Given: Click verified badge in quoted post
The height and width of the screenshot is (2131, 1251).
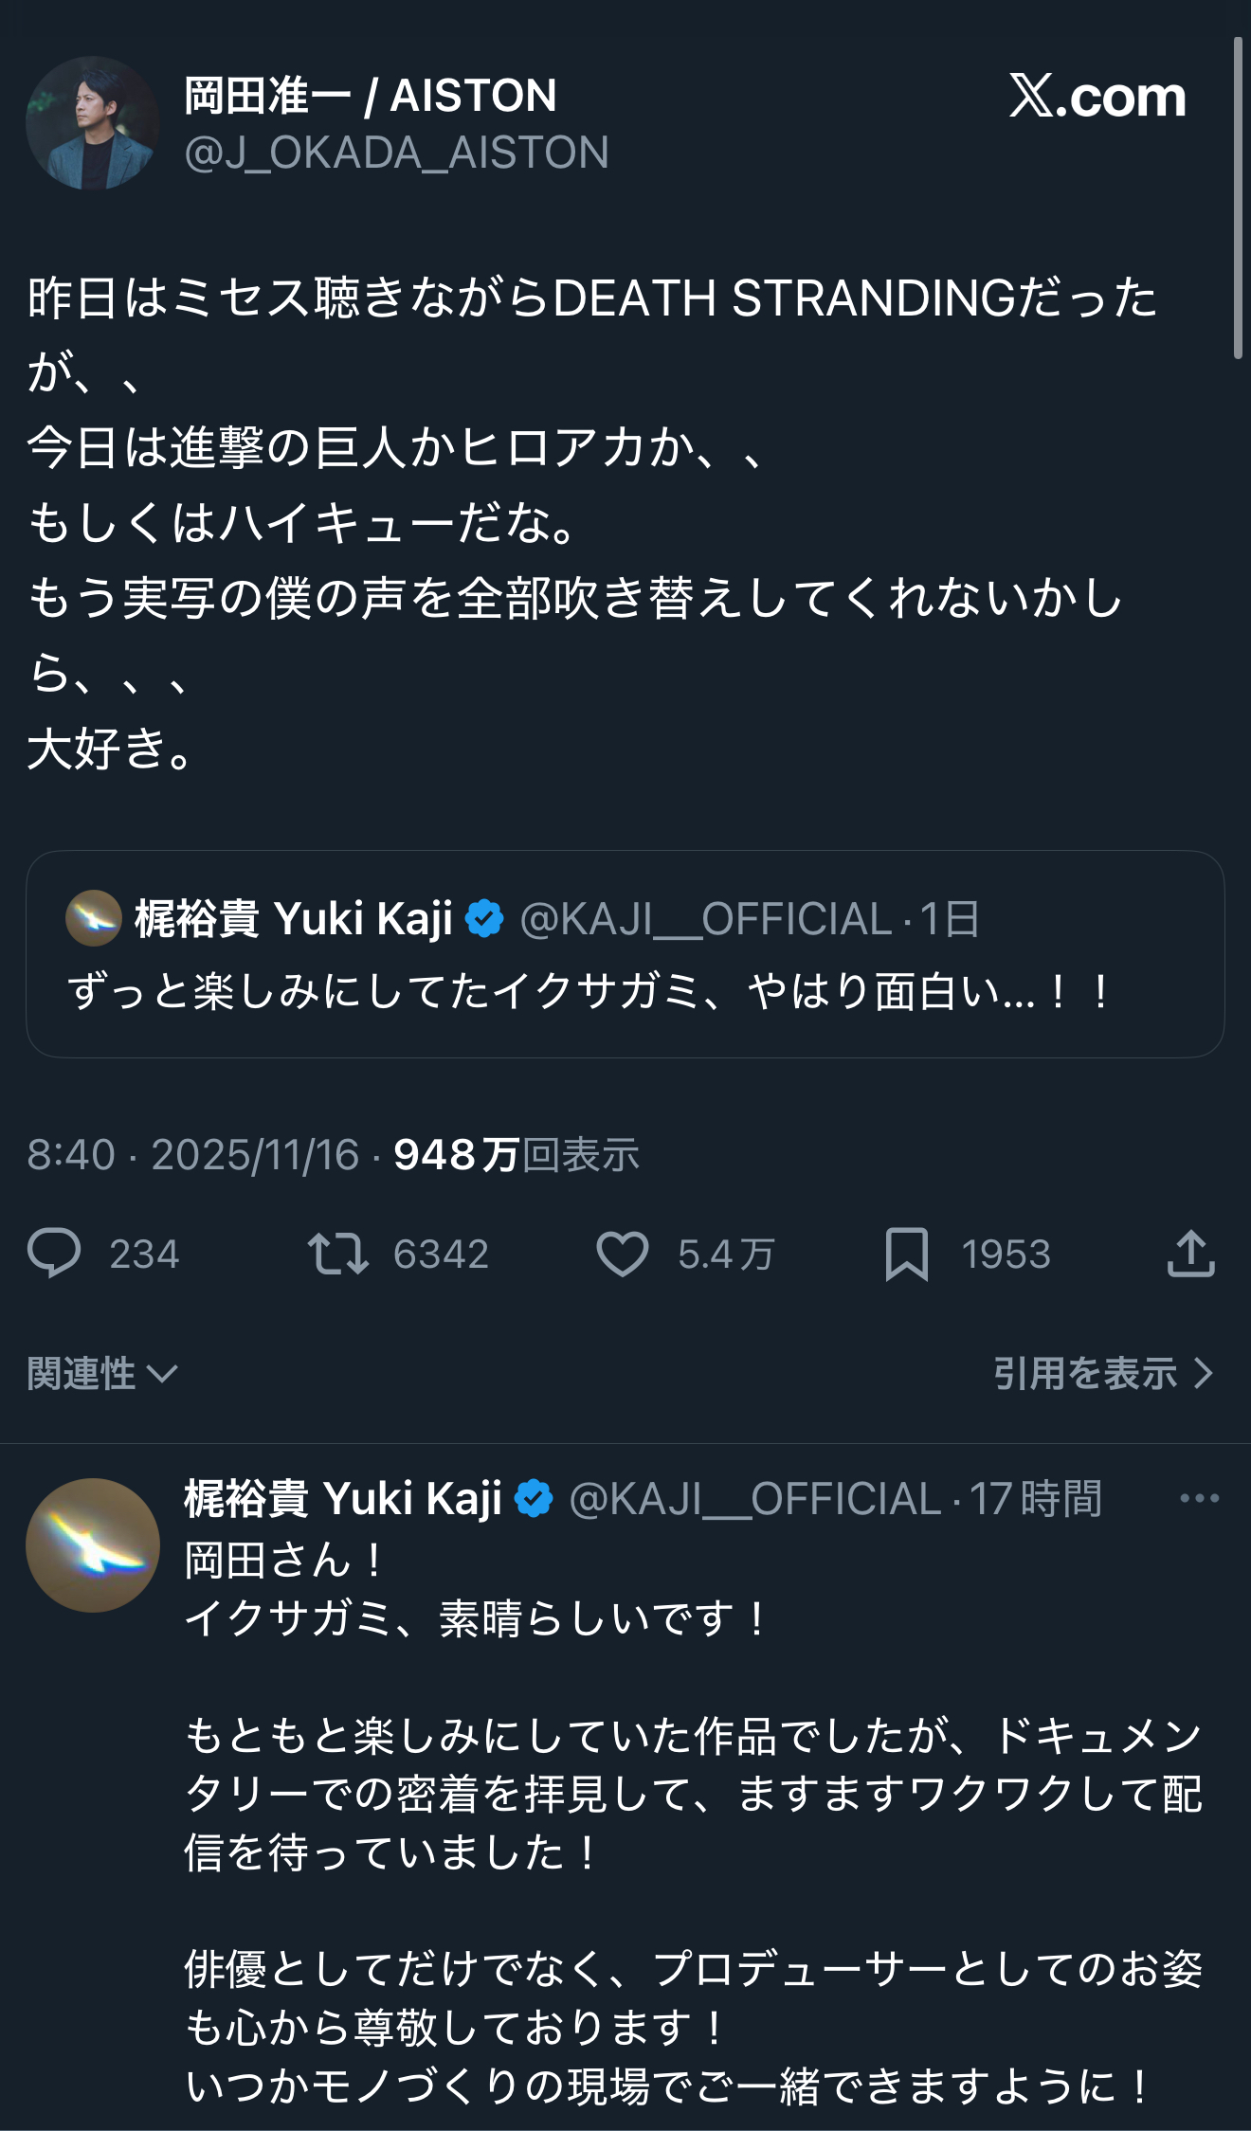Looking at the screenshot, I should 484,918.
